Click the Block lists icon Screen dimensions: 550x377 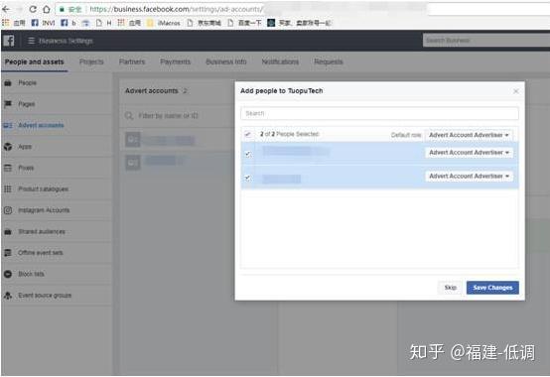8,274
